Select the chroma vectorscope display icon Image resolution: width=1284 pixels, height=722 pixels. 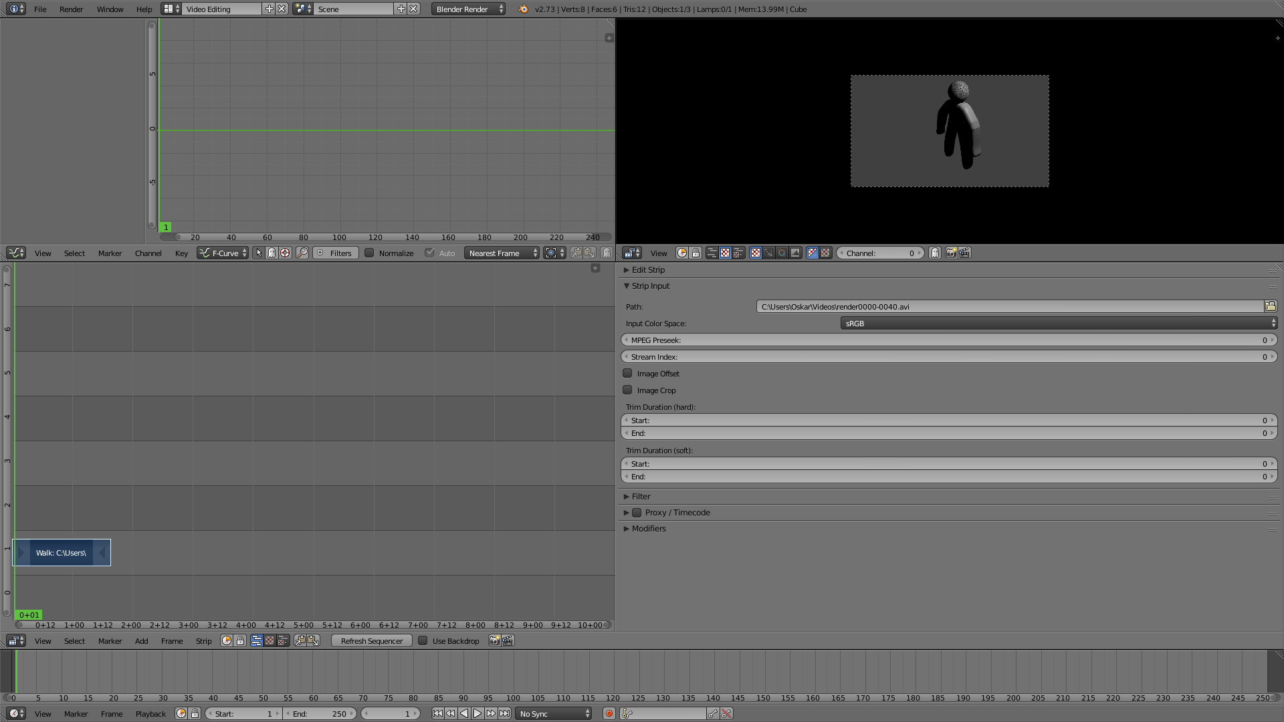[782, 253]
